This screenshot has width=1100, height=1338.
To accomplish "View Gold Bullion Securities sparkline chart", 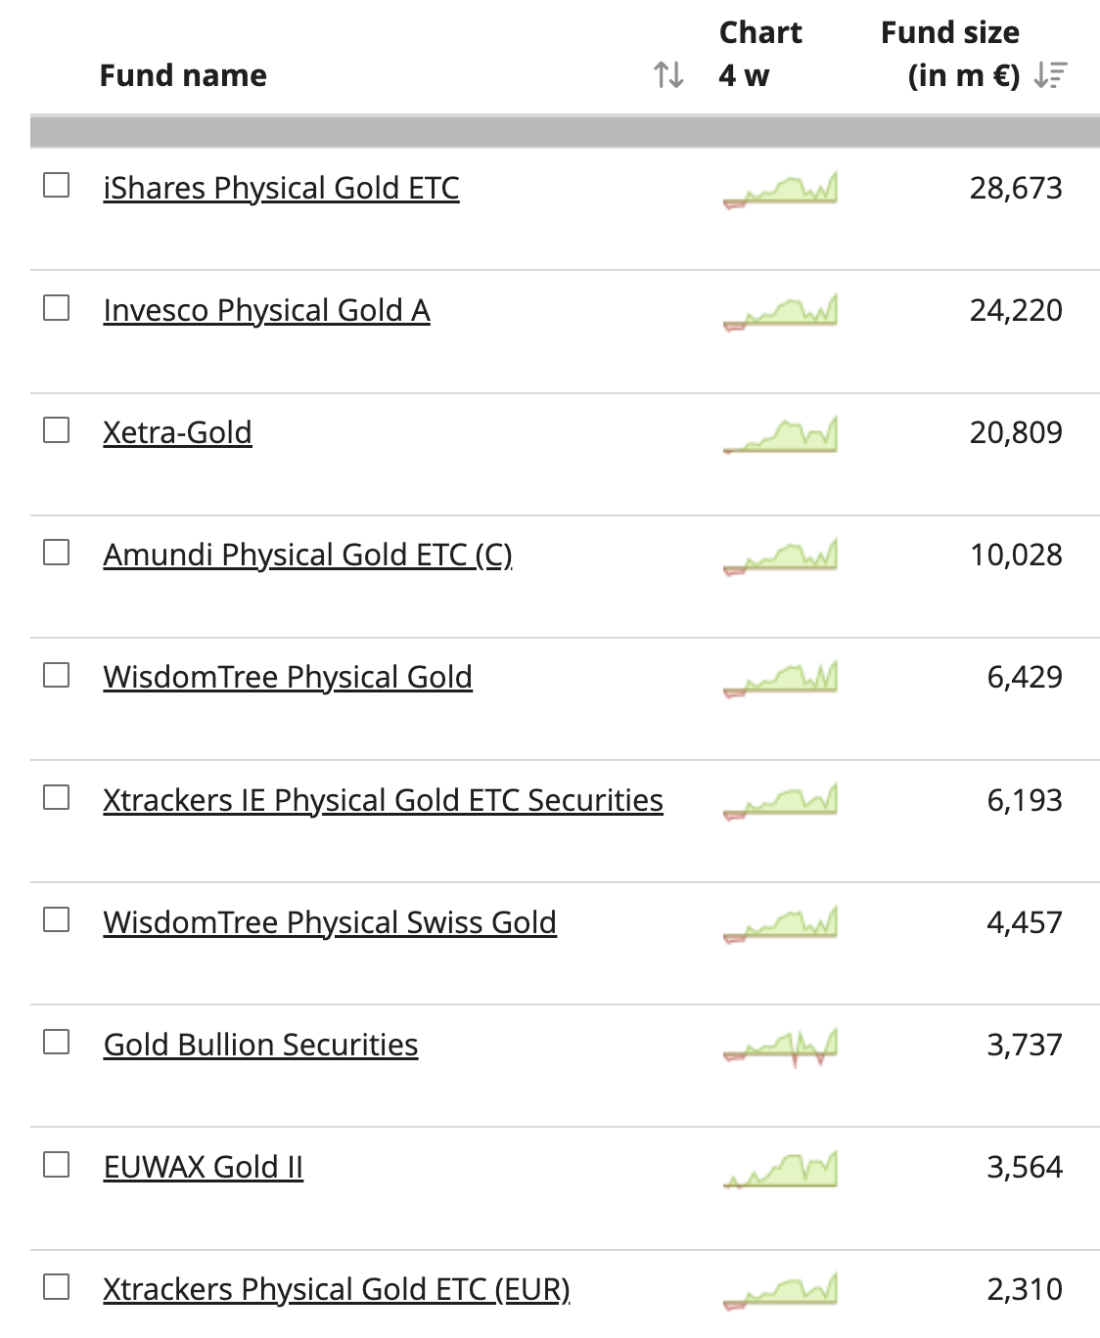I will tap(780, 1046).
